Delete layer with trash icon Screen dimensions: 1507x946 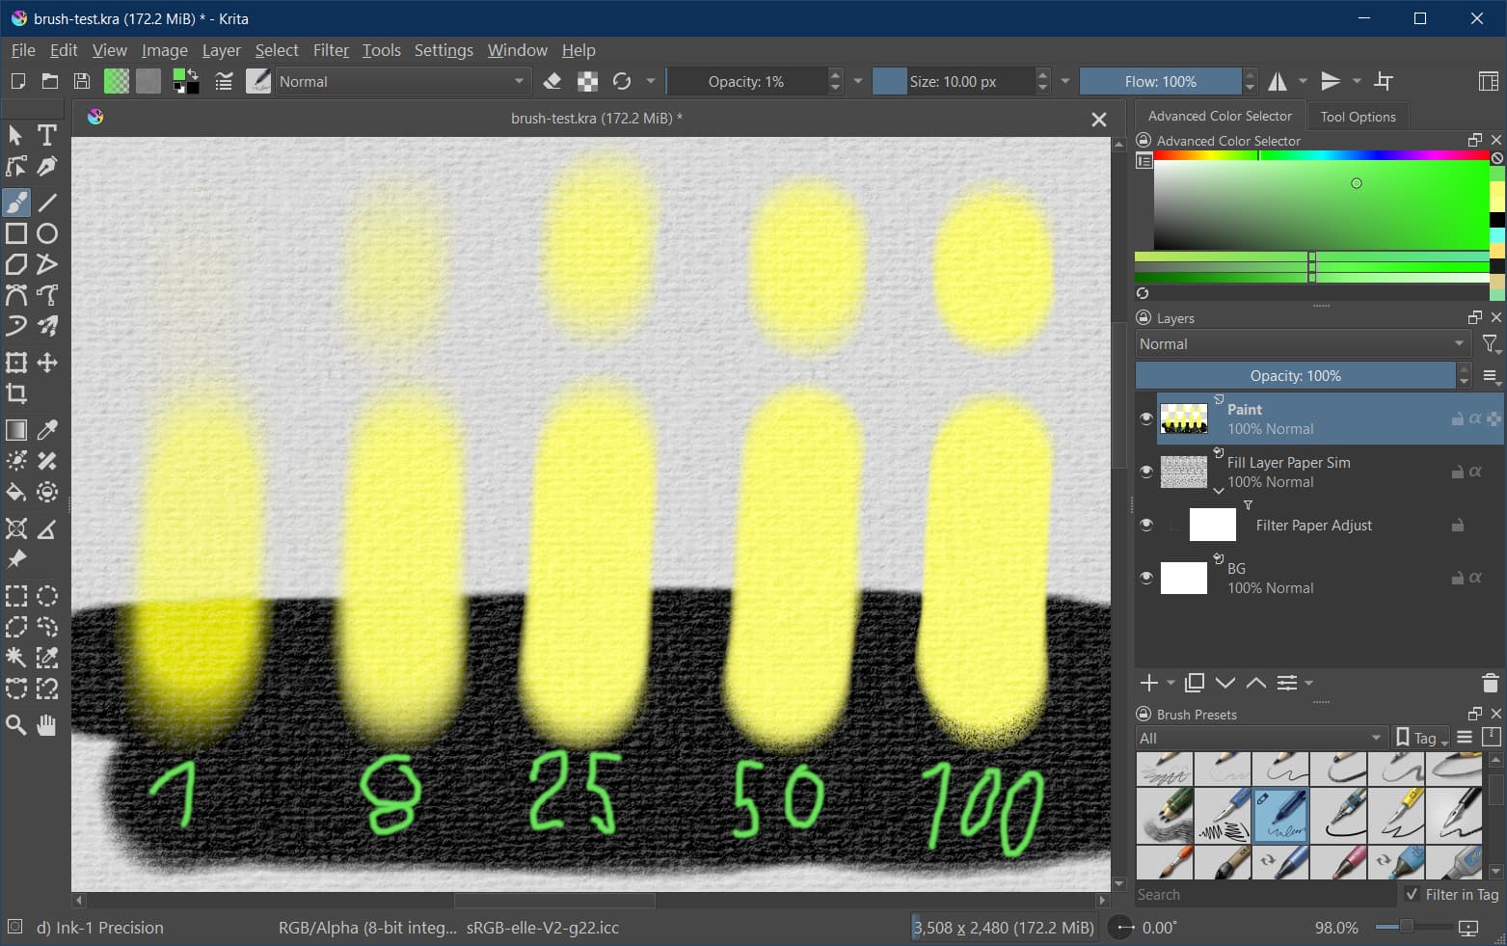(1490, 683)
